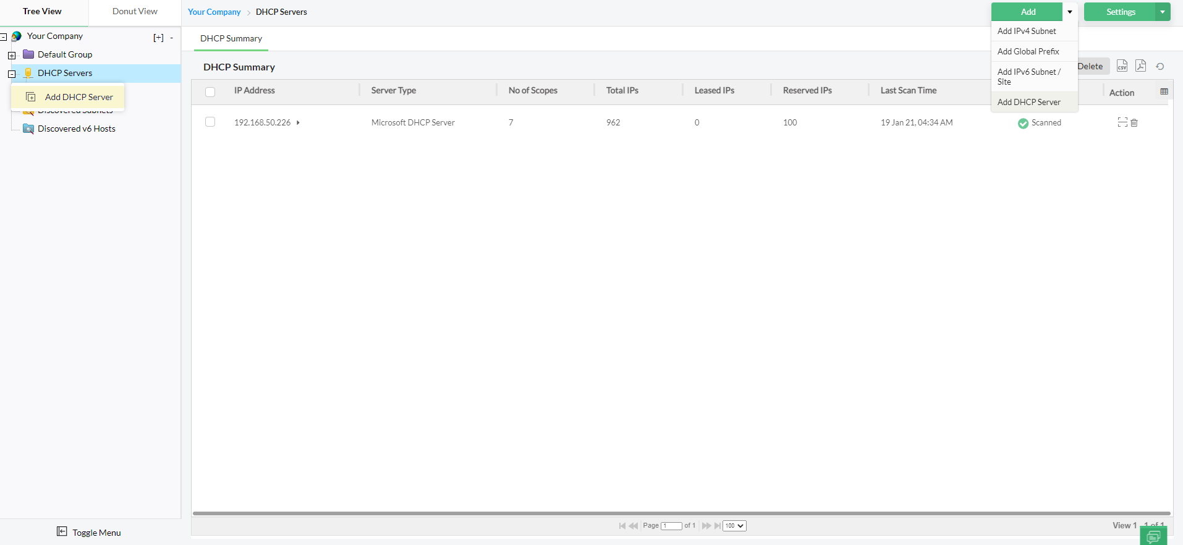Go to previous page icon

[x=634, y=526]
